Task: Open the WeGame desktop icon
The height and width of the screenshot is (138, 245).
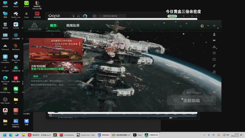Action: (16, 47)
